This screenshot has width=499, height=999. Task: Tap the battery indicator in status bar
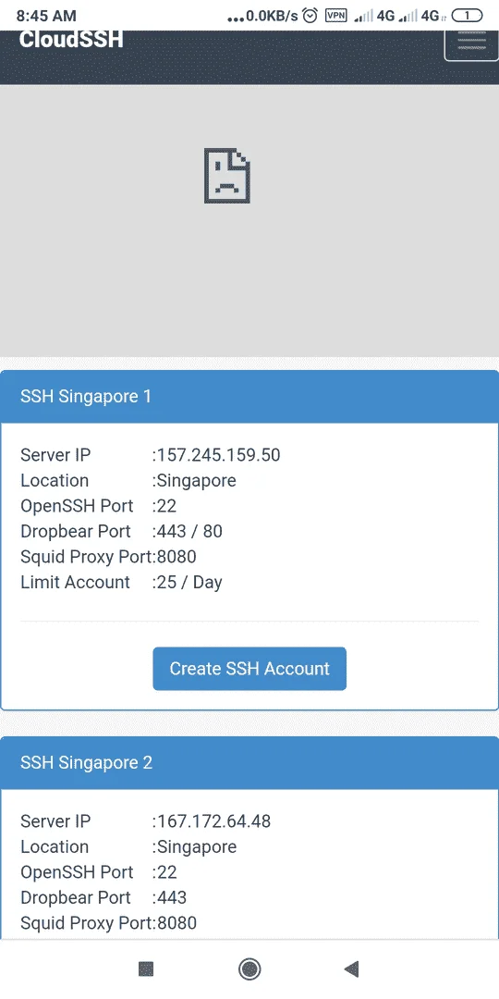coord(468,16)
